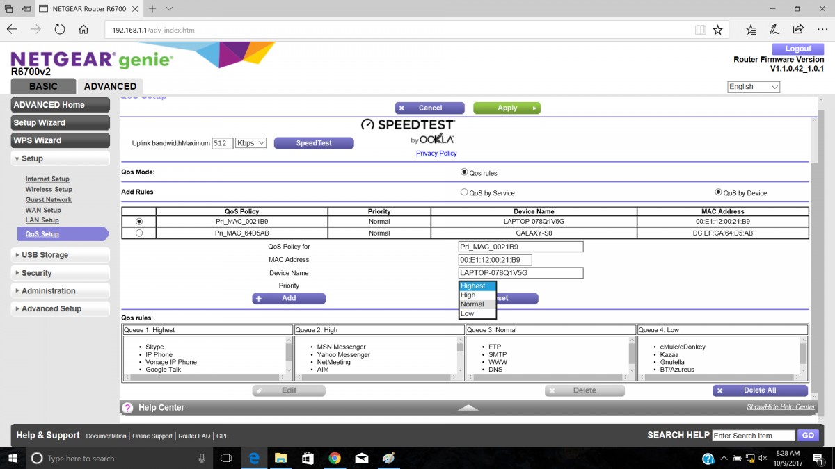Switch to the BASIC tab
835x469 pixels.
[x=43, y=86]
